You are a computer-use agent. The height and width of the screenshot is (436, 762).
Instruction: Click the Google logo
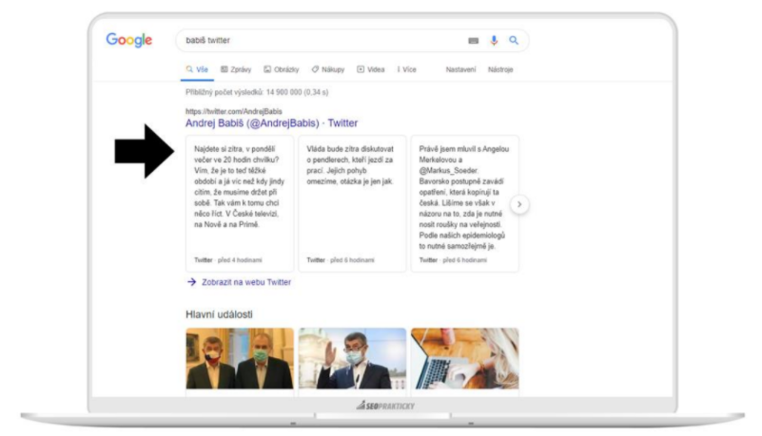click(128, 40)
